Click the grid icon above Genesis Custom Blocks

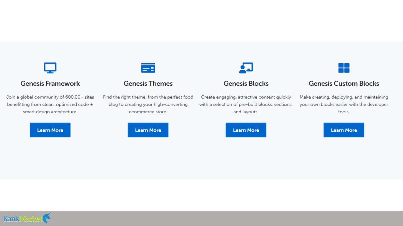point(344,68)
